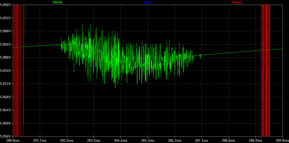Click the 5.056V vertical axis label
The image size is (289, 143).
pos(5,136)
